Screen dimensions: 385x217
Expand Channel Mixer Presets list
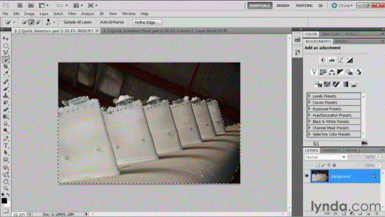point(309,128)
